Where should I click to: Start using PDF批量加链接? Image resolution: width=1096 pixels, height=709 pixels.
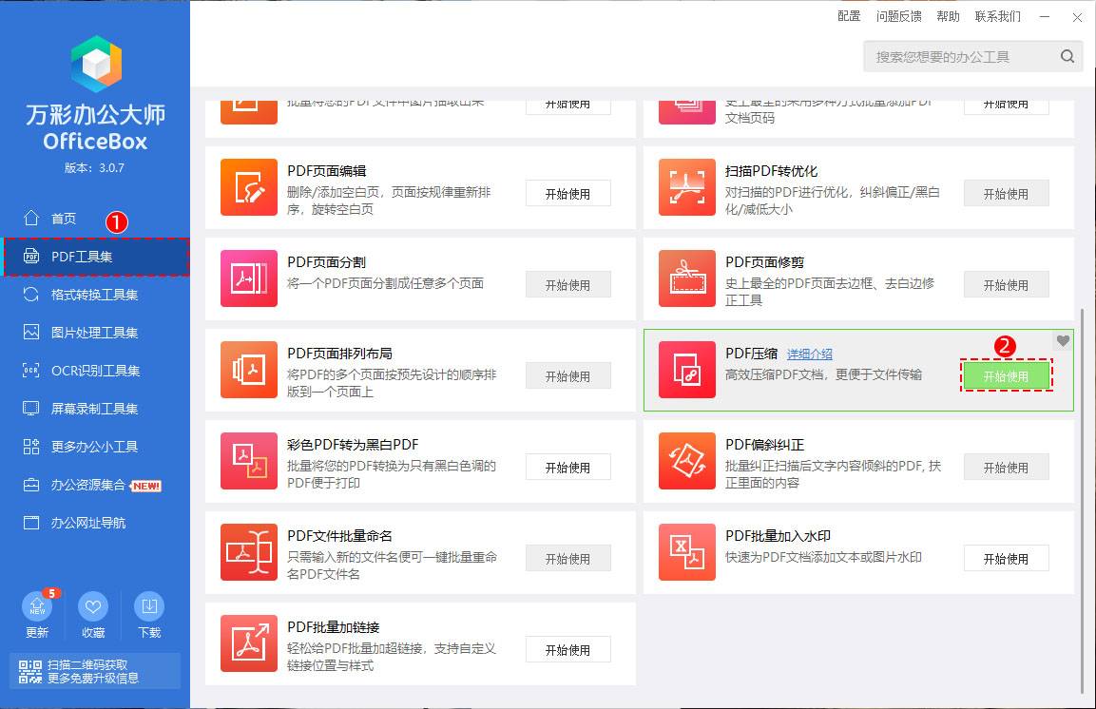pyautogui.click(x=567, y=650)
